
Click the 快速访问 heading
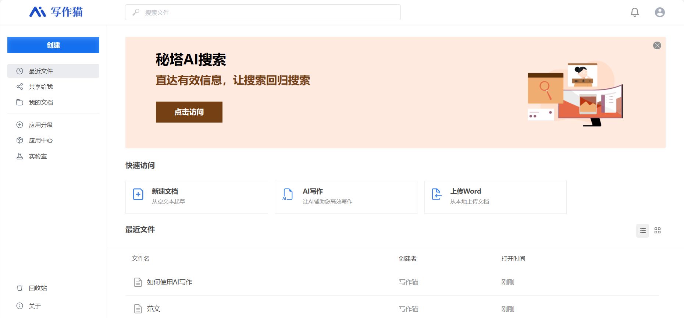pyautogui.click(x=140, y=165)
